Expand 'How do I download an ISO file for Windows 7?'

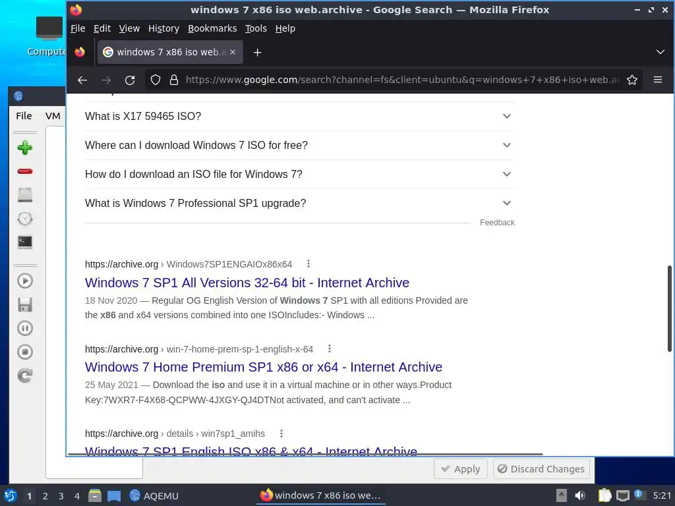click(300, 174)
